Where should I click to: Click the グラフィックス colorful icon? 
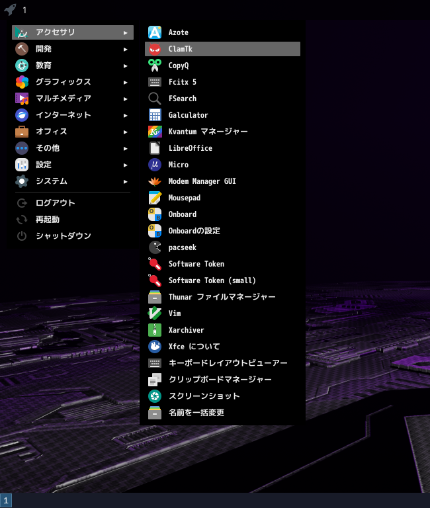(x=22, y=82)
